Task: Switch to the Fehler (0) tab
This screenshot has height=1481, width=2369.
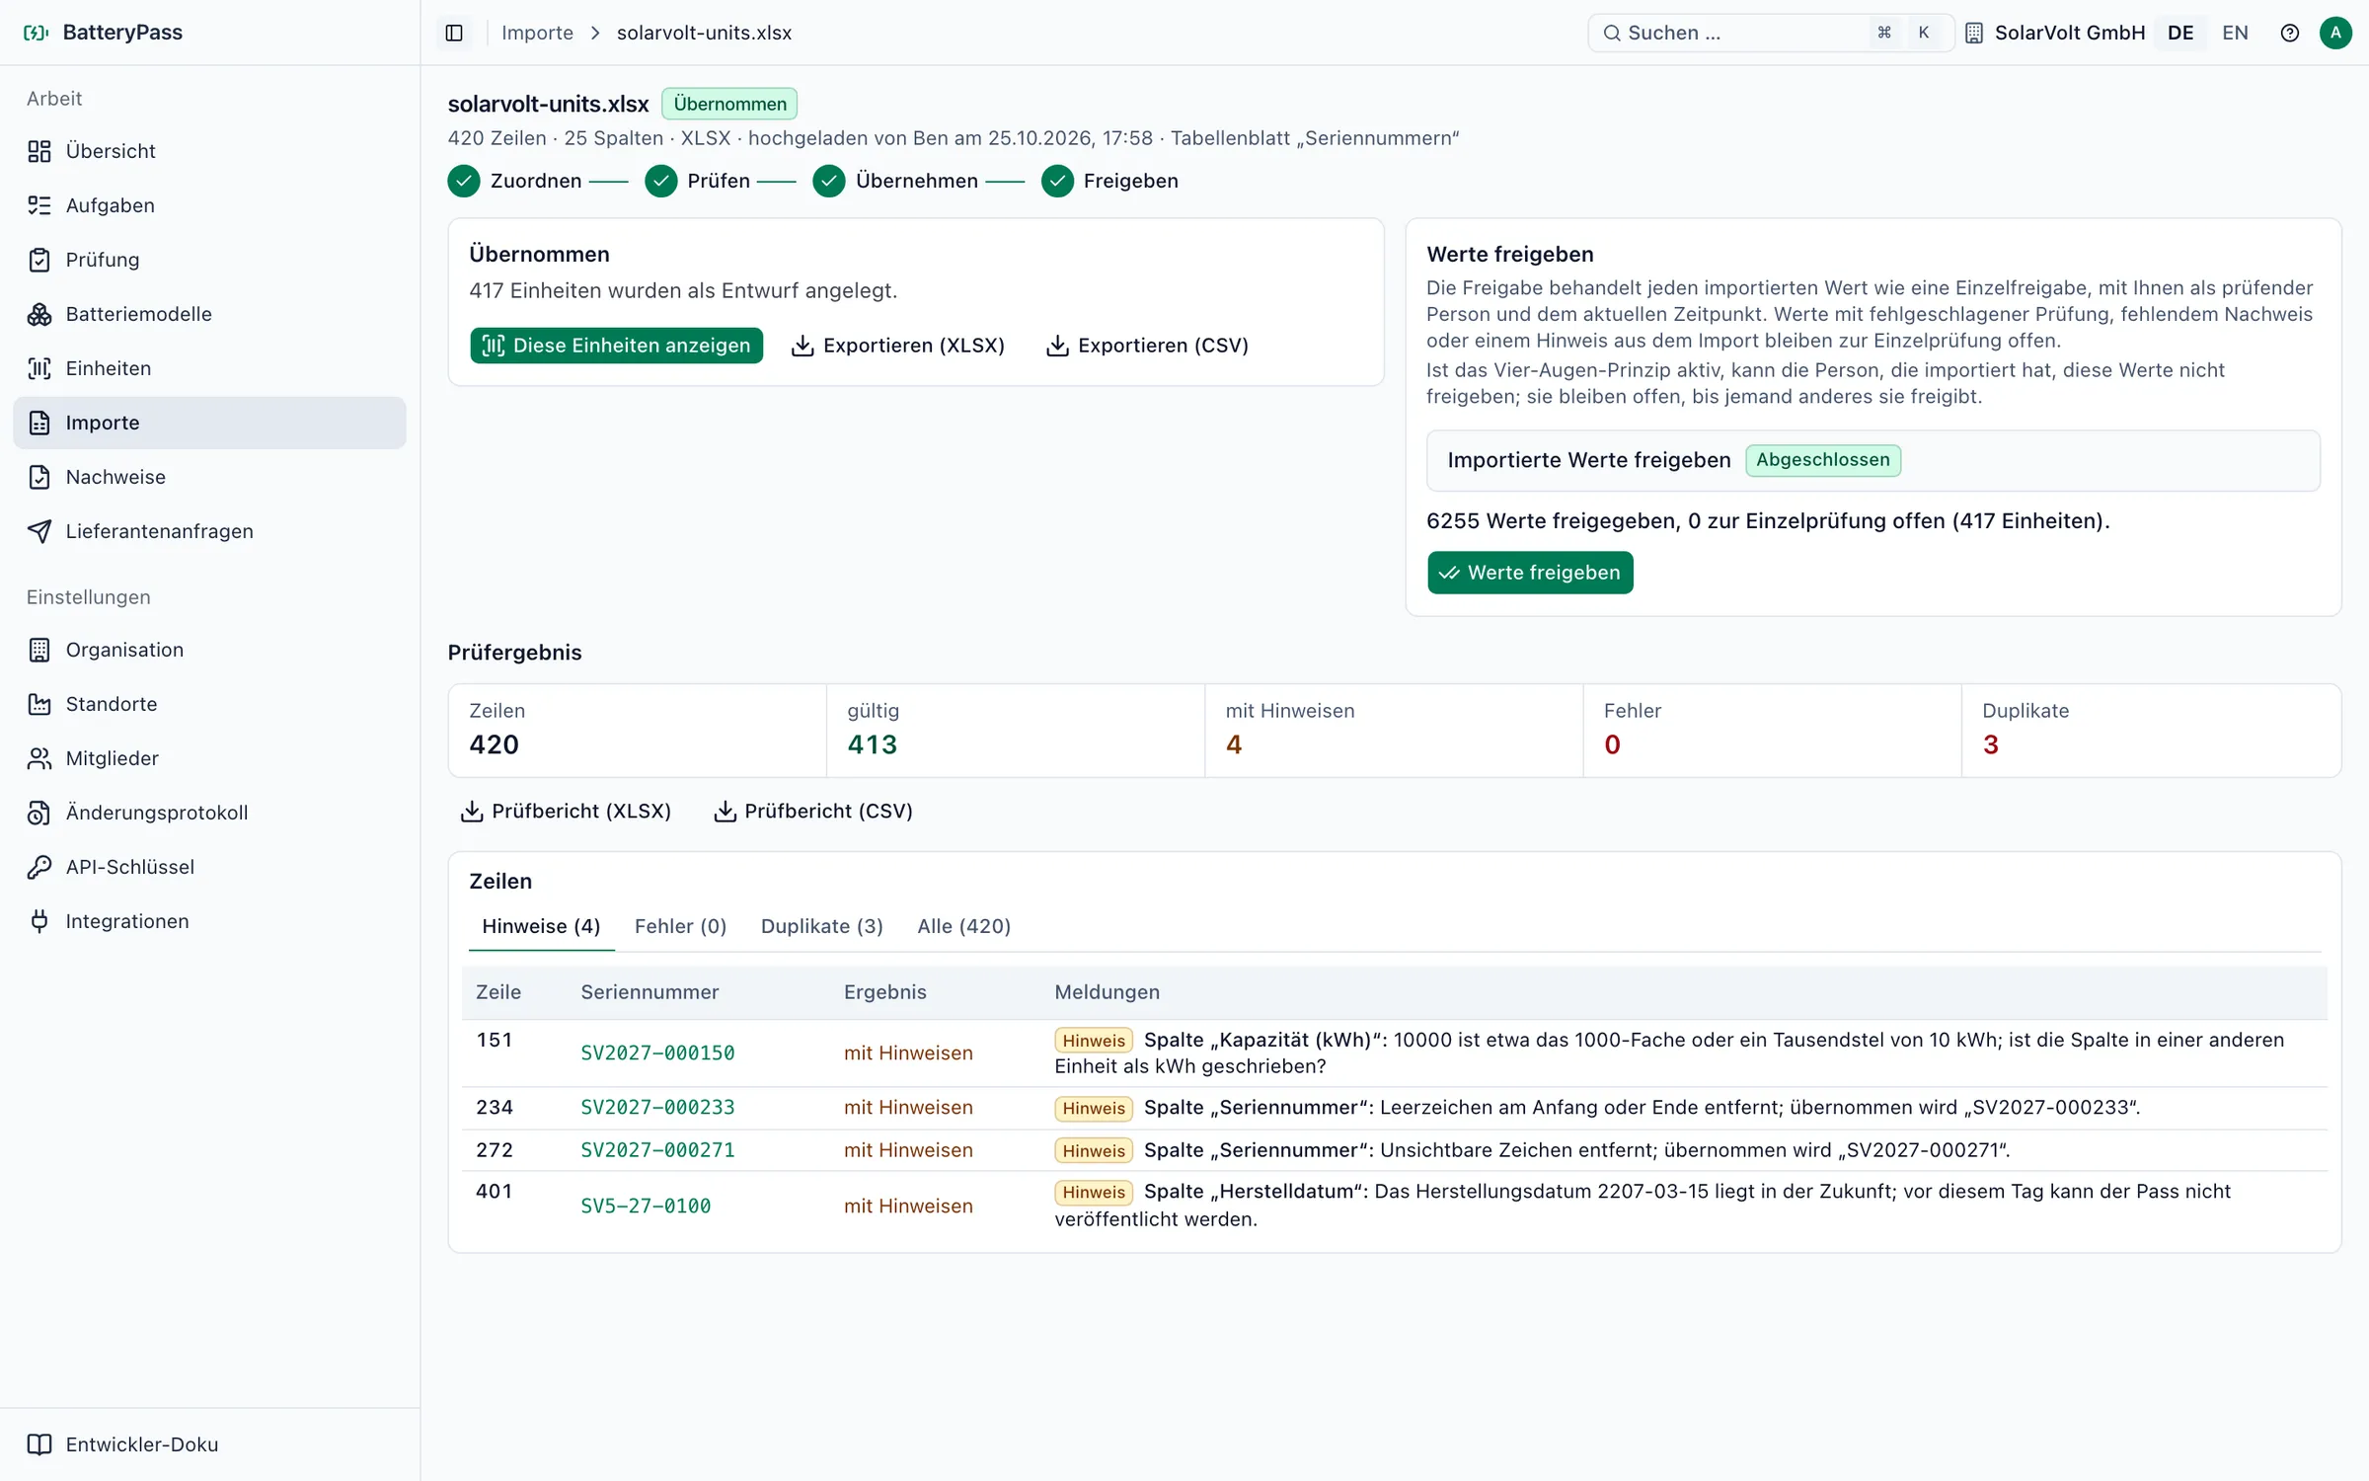Action: [680, 926]
